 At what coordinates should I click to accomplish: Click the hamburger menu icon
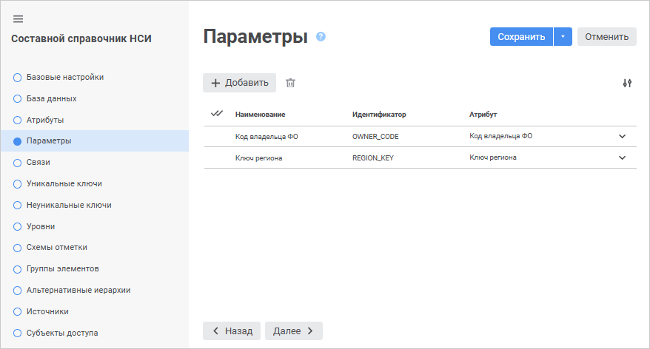(x=19, y=19)
